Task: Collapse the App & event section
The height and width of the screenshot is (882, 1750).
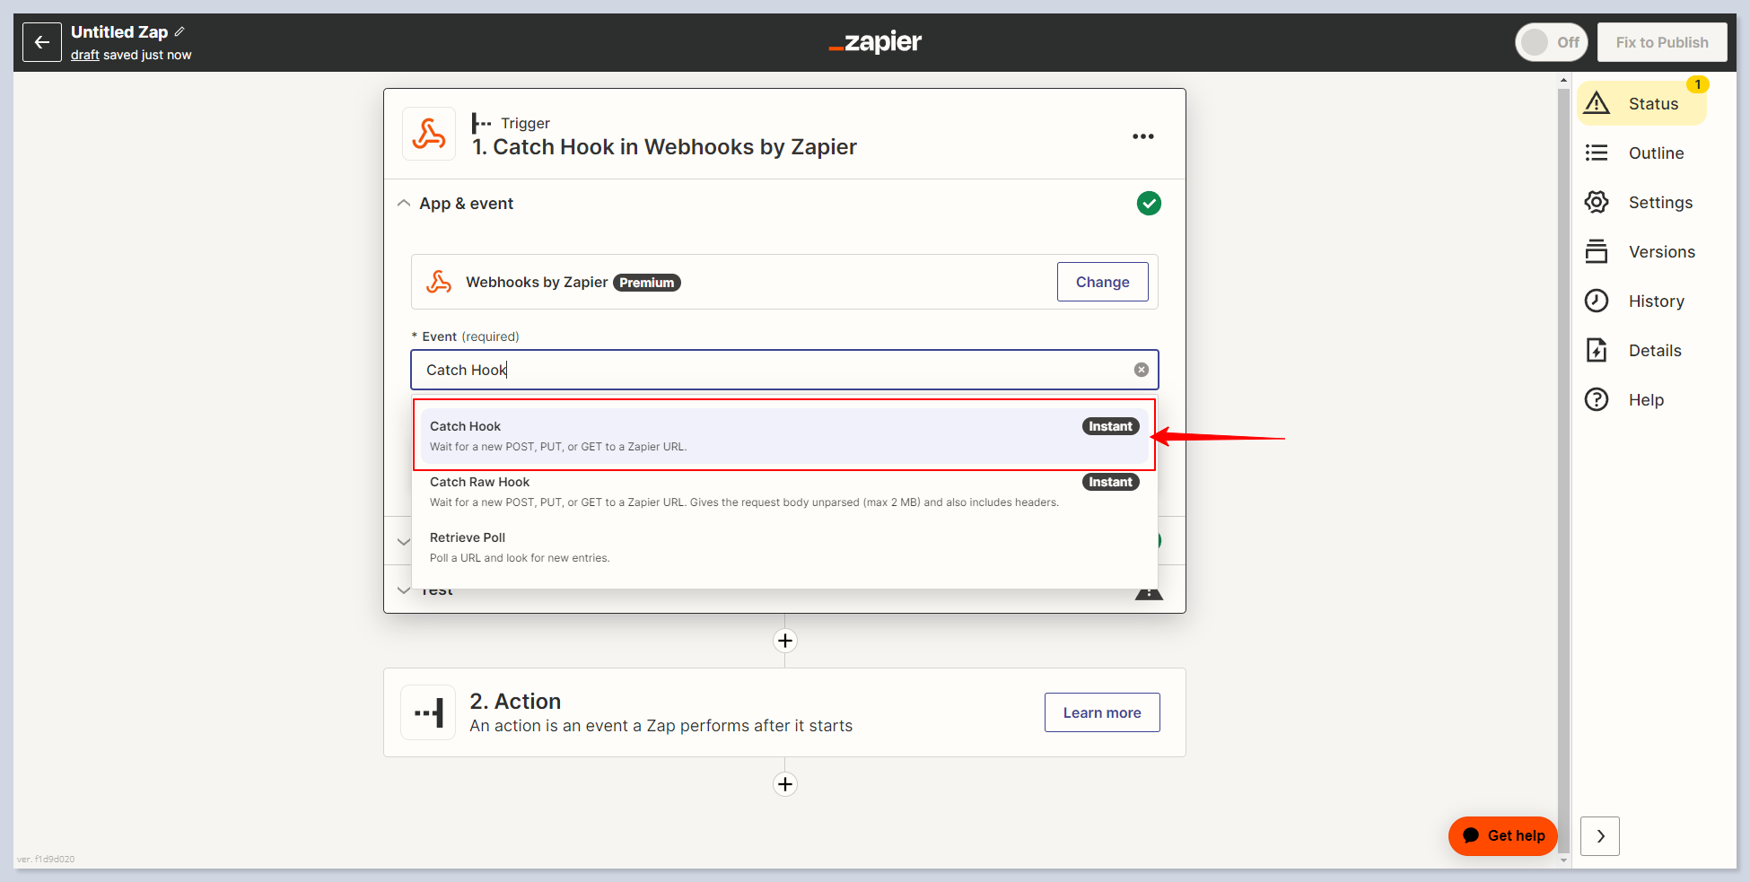Action: pyautogui.click(x=404, y=204)
